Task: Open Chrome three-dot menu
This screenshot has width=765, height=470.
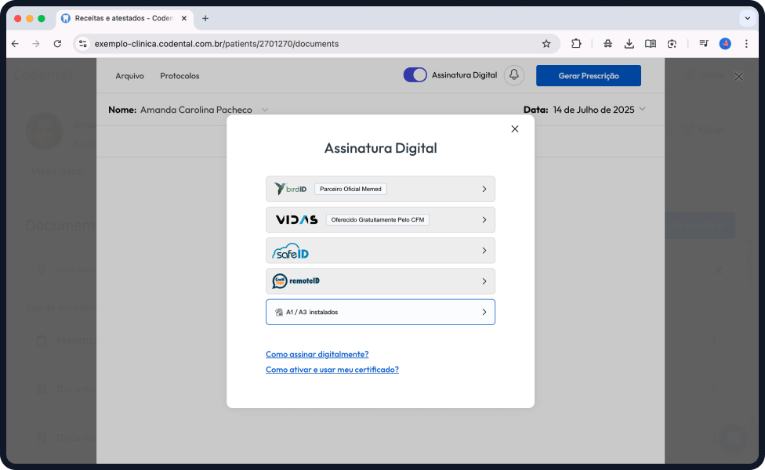Action: 746,44
